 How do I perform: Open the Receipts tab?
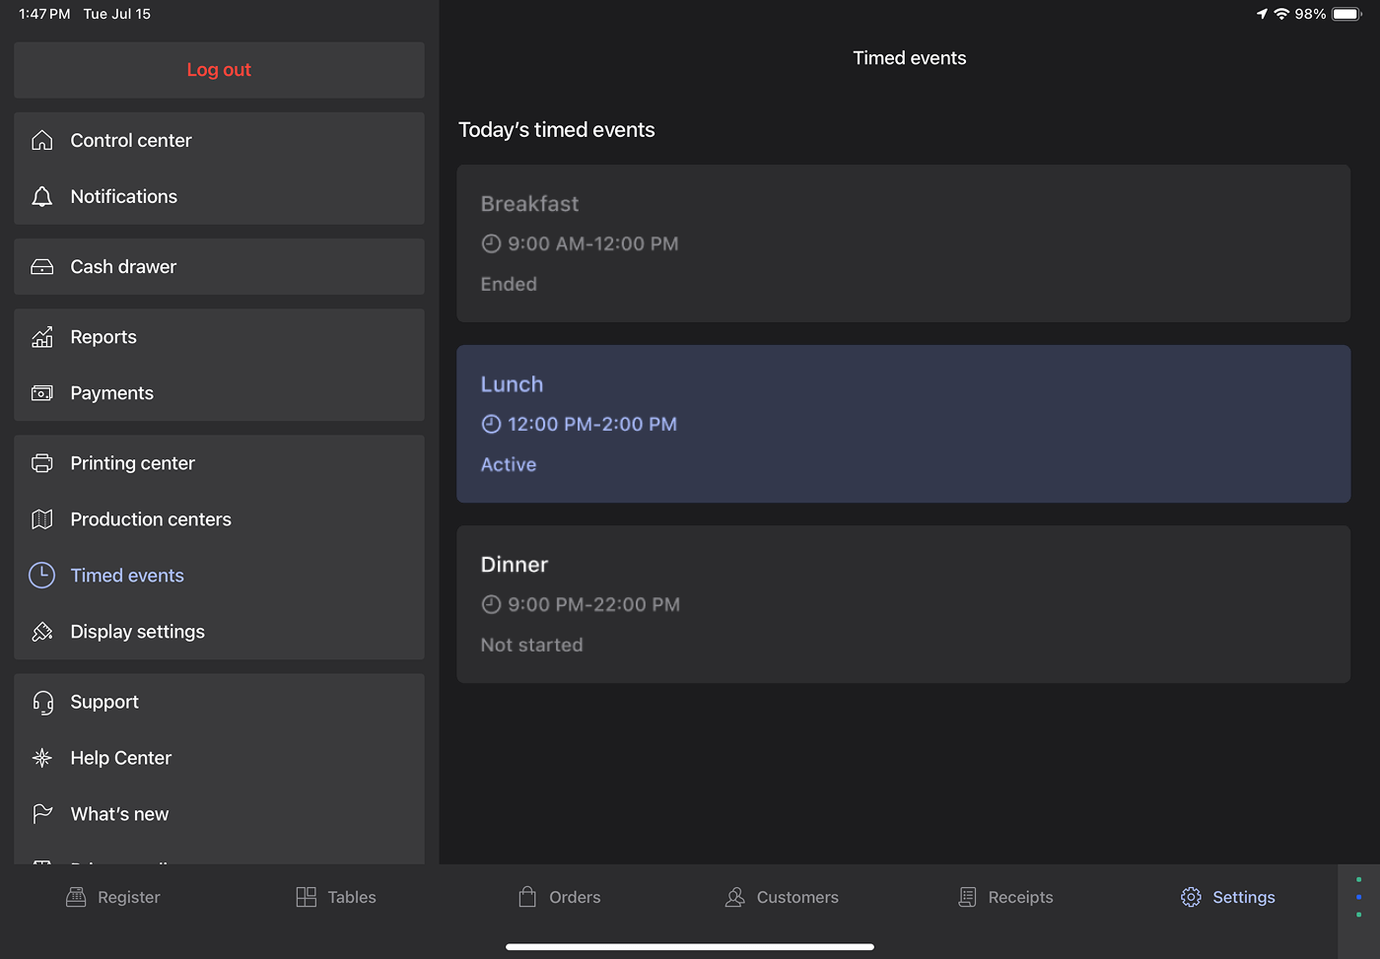1005,897
